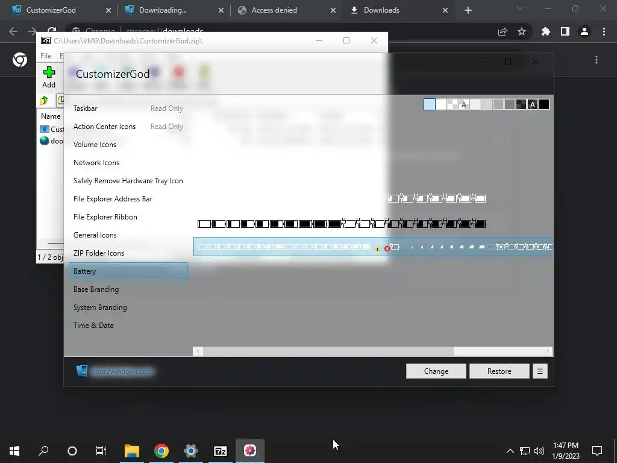617x463 pixels.
Task: Click the Restore button
Action: [500, 371]
